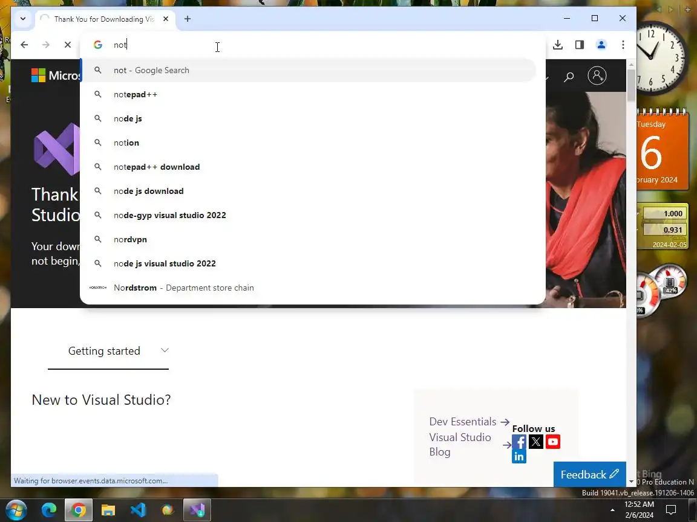Open Microsoft Edge from the taskbar
Screen dimensions: 697x522
pyautogui.click(x=49, y=510)
